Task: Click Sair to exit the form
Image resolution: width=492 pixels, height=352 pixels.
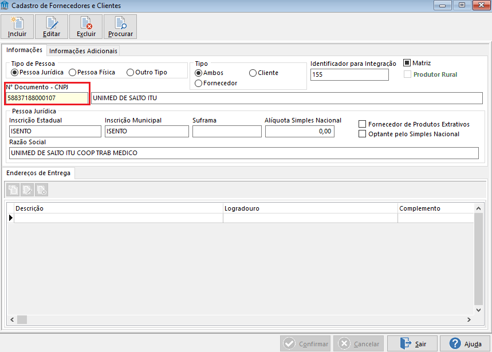Action: [412, 344]
